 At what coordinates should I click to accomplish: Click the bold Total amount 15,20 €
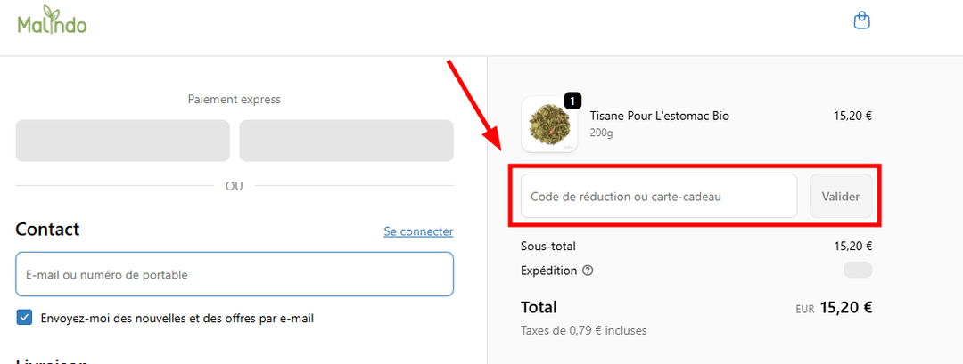coord(845,308)
